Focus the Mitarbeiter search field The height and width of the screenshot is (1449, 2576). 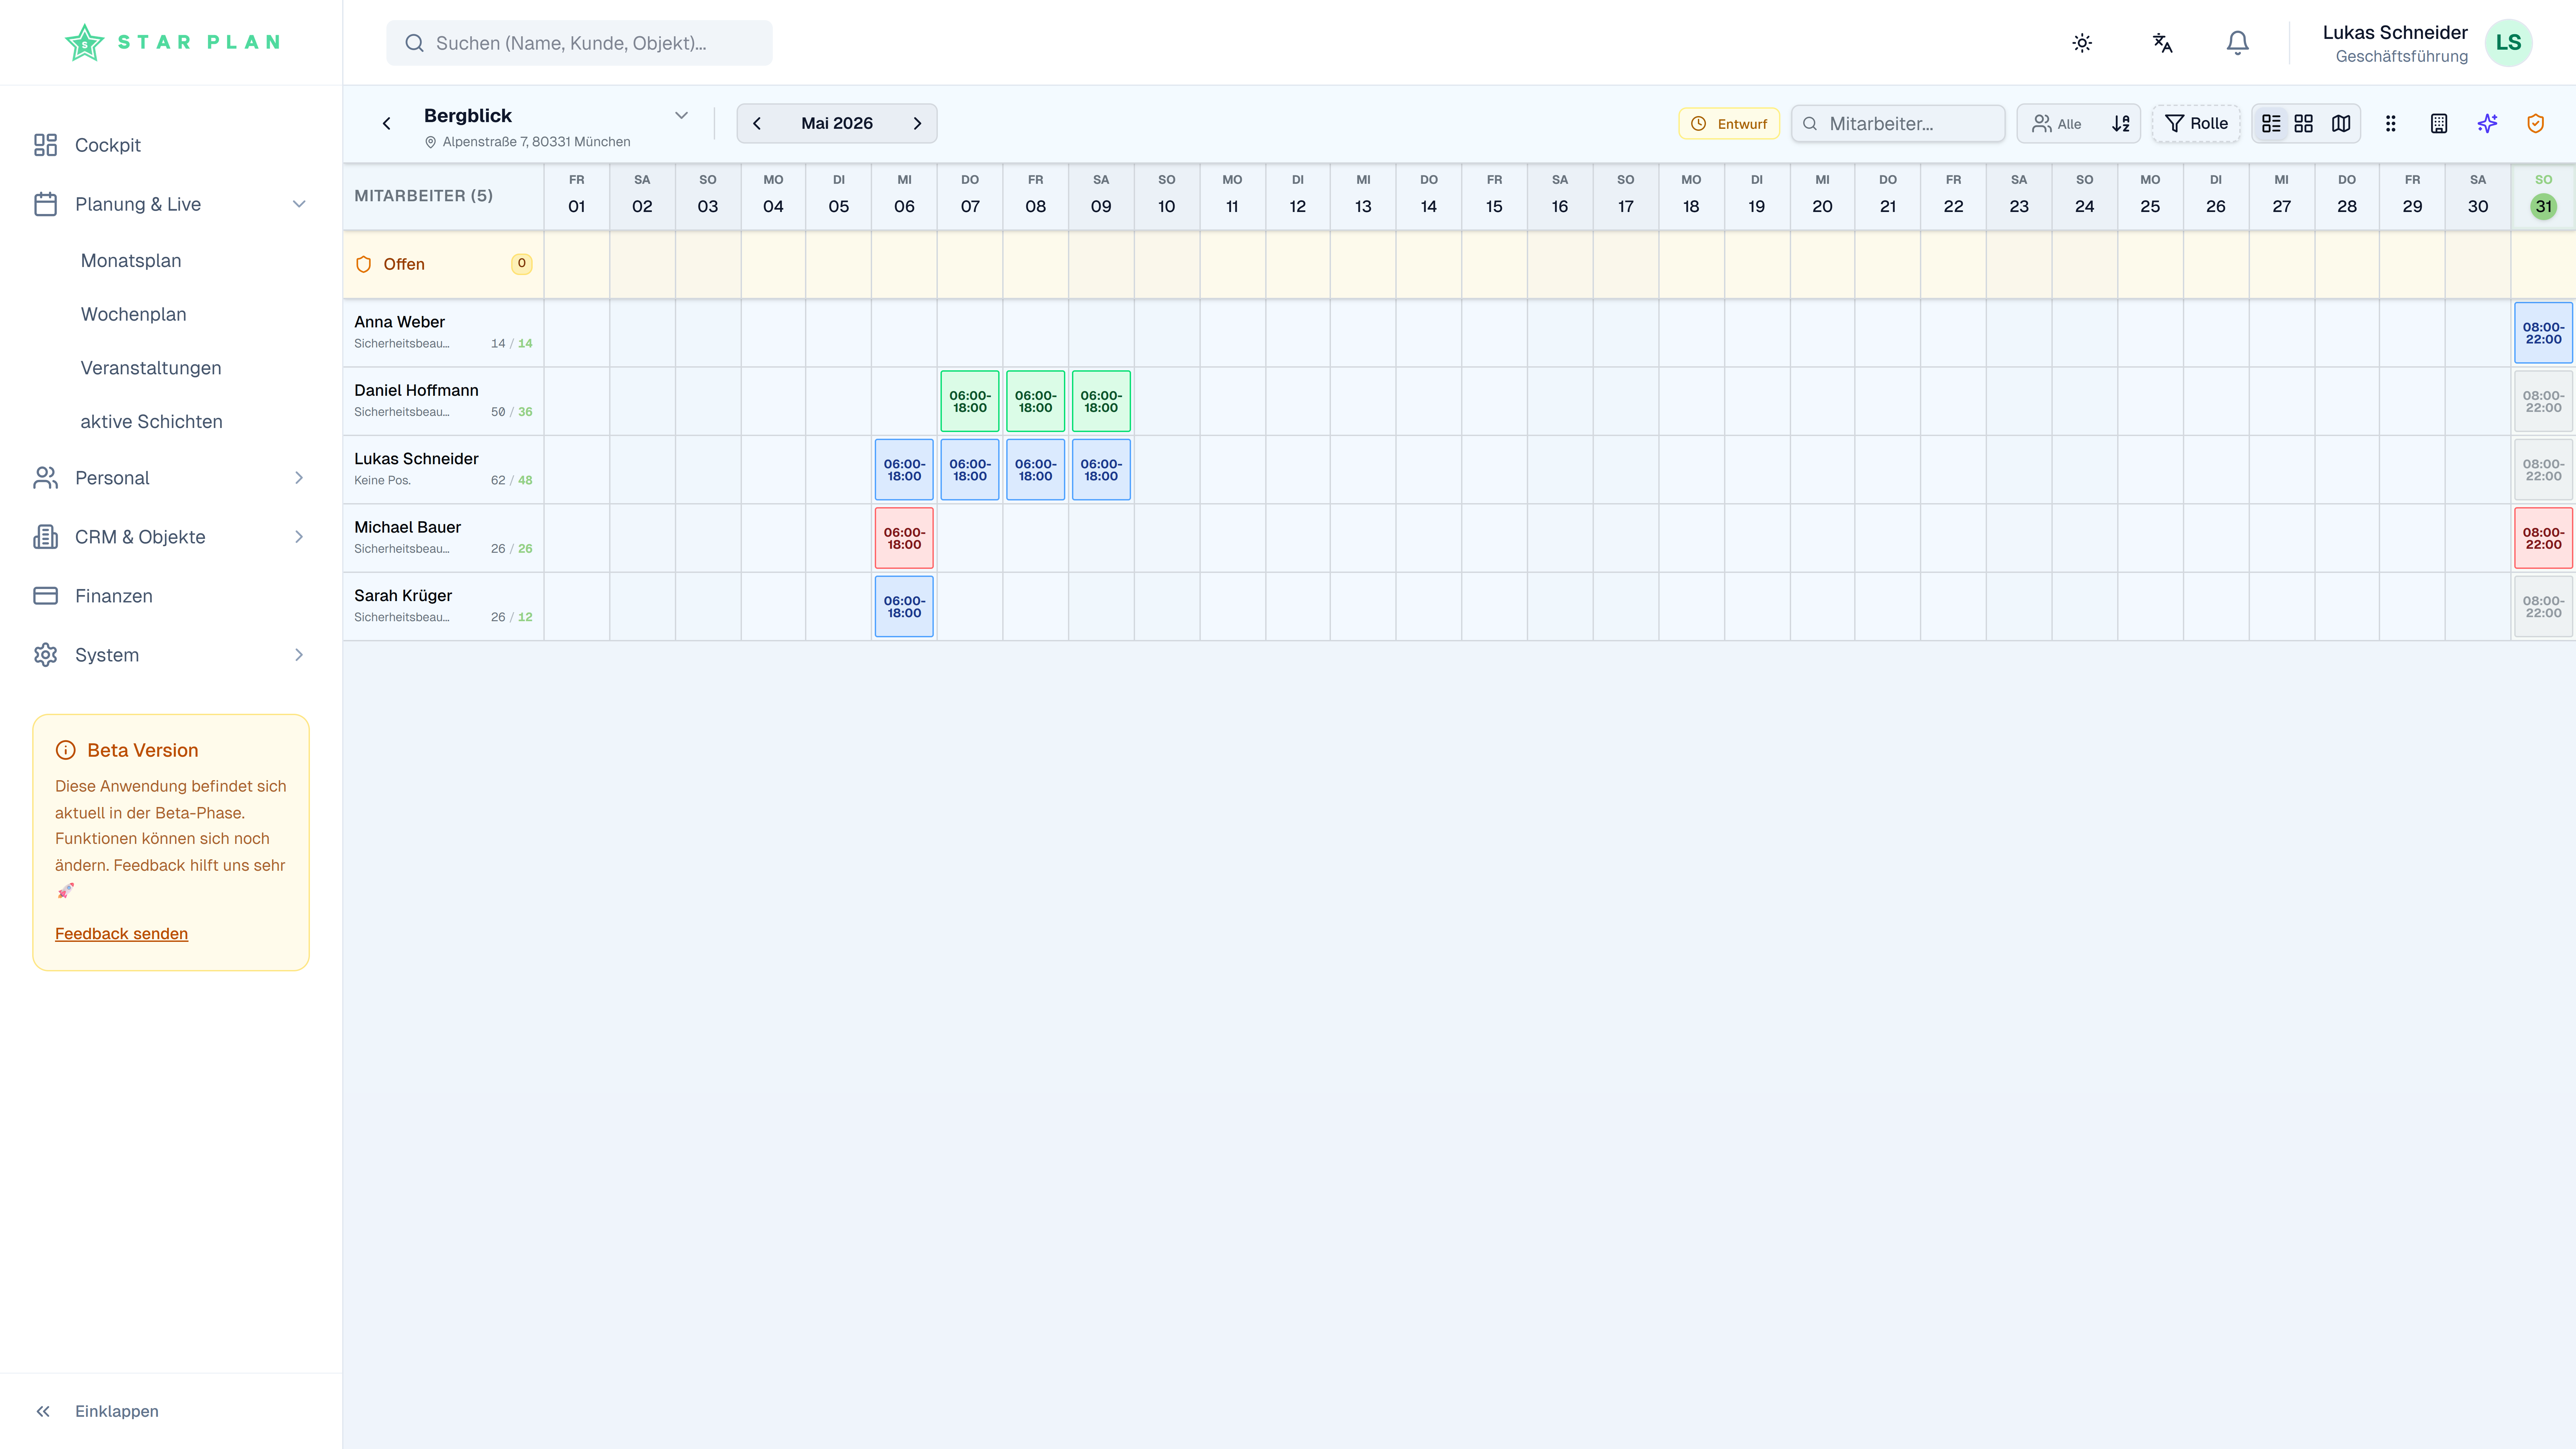pos(1898,124)
